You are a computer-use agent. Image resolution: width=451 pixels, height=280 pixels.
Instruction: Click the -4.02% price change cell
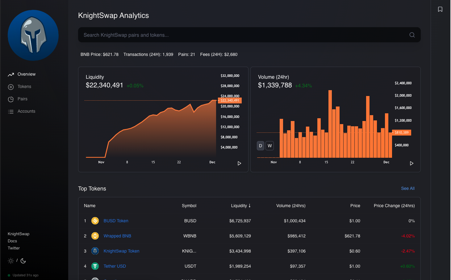(x=408, y=236)
